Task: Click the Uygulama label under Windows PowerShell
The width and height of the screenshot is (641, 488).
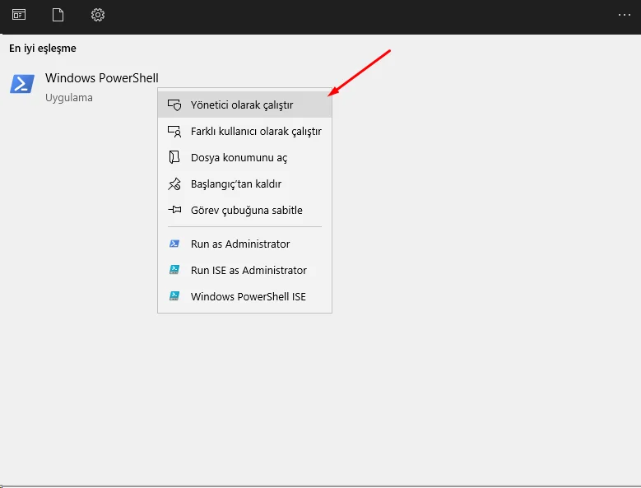Action: (68, 98)
